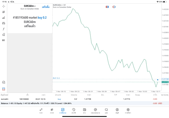Click the function (f) indicators icon

point(3,29)
